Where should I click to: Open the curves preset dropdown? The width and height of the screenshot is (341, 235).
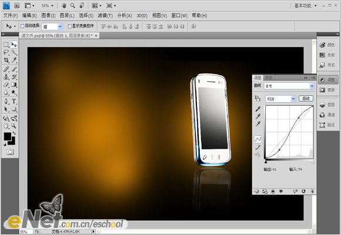(289, 86)
